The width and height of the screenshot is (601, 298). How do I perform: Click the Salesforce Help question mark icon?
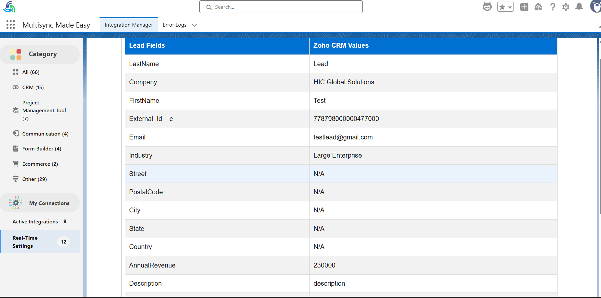tap(553, 7)
